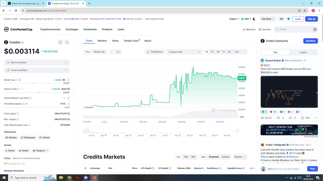The height and width of the screenshot is (181, 323).
Task: Click See More in Credits Community
Action: pyautogui.click(x=311, y=41)
